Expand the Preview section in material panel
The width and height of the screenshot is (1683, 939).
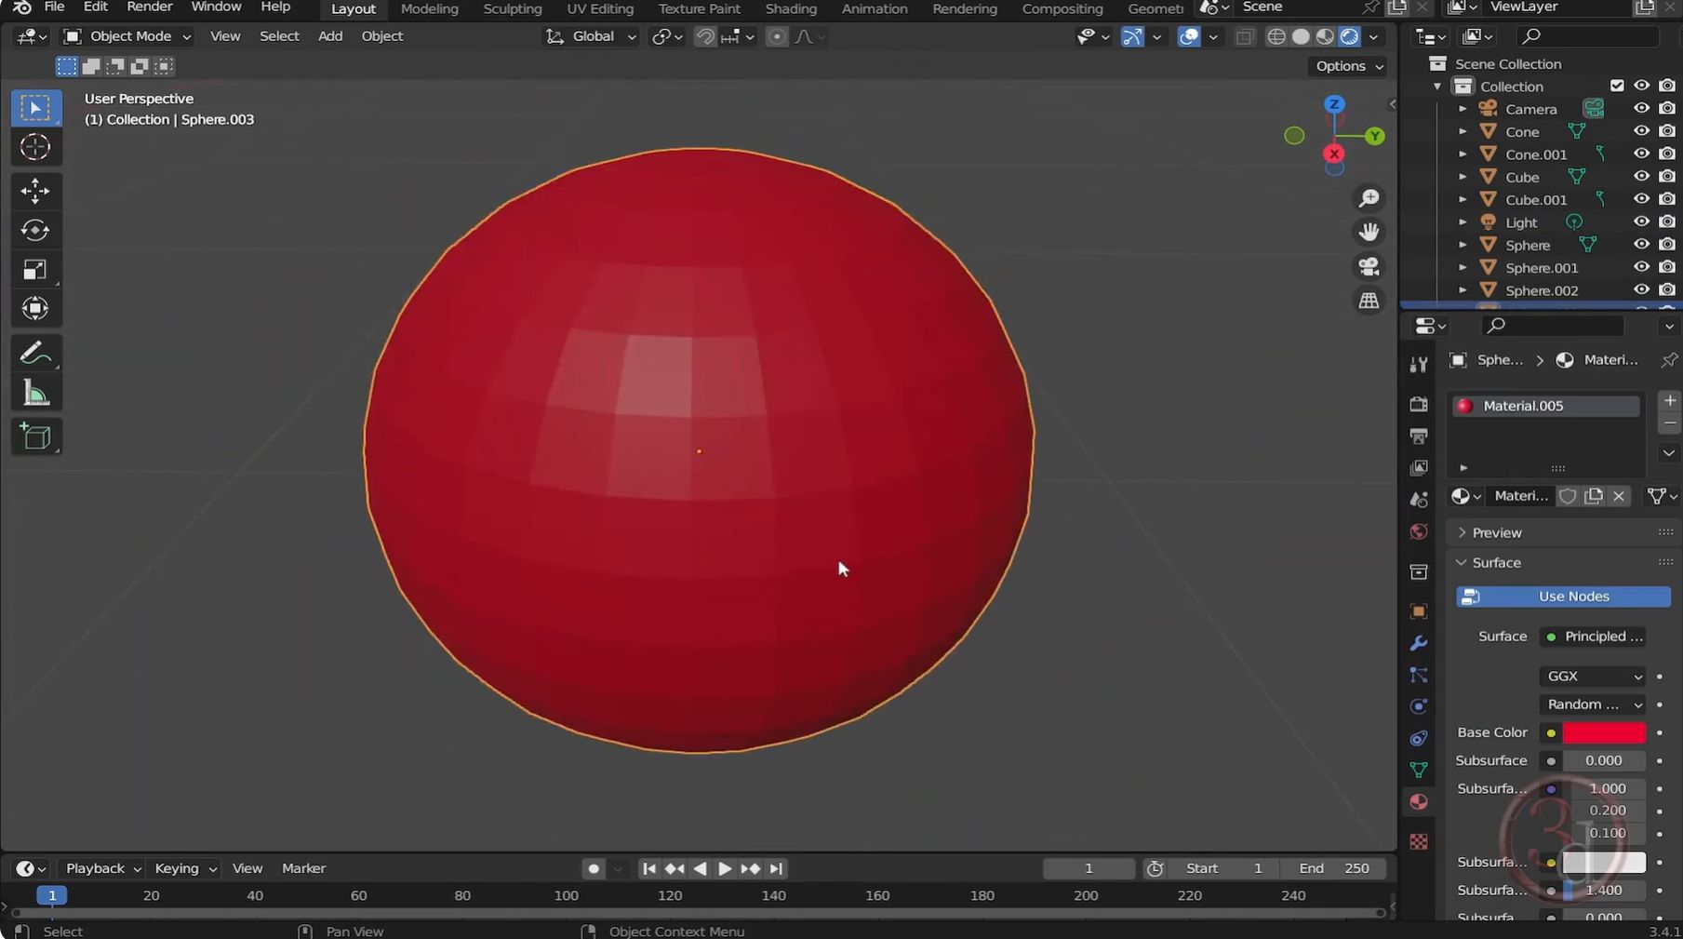[x=1498, y=531]
